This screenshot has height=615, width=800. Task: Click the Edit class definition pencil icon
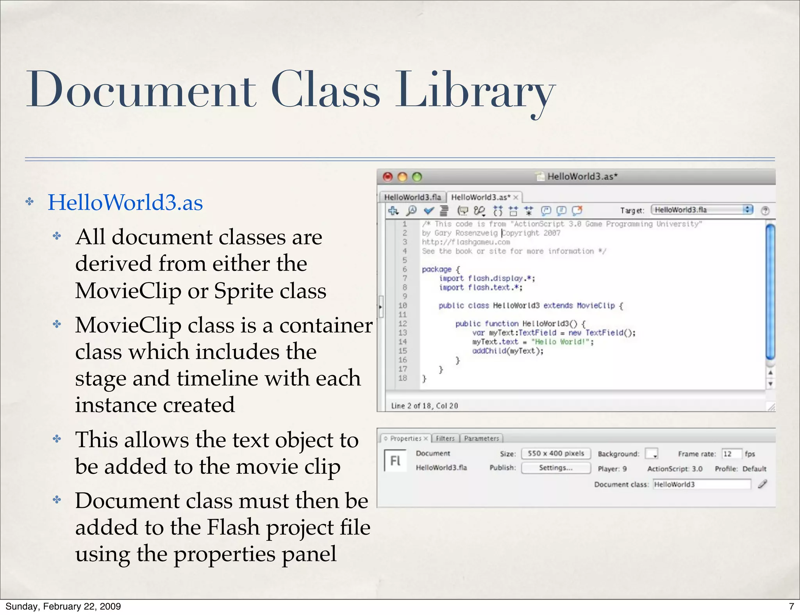[x=762, y=484]
